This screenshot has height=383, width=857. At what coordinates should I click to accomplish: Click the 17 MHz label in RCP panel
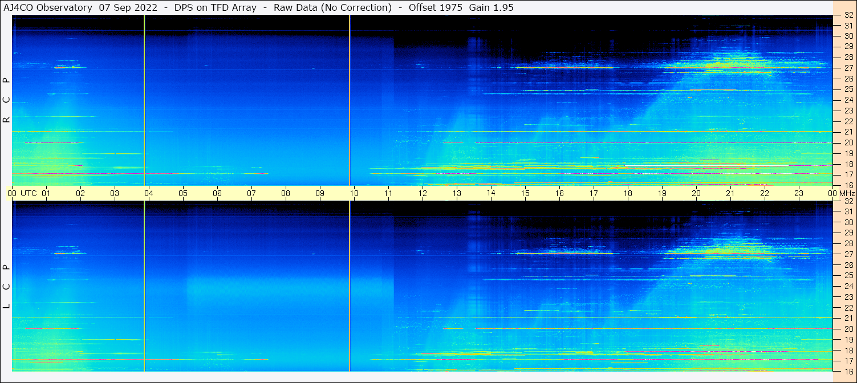[x=848, y=174]
